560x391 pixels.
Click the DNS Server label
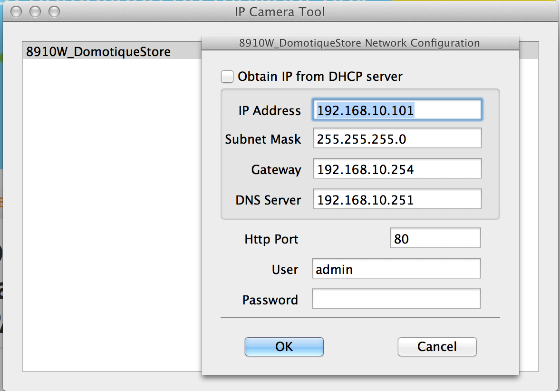point(268,200)
